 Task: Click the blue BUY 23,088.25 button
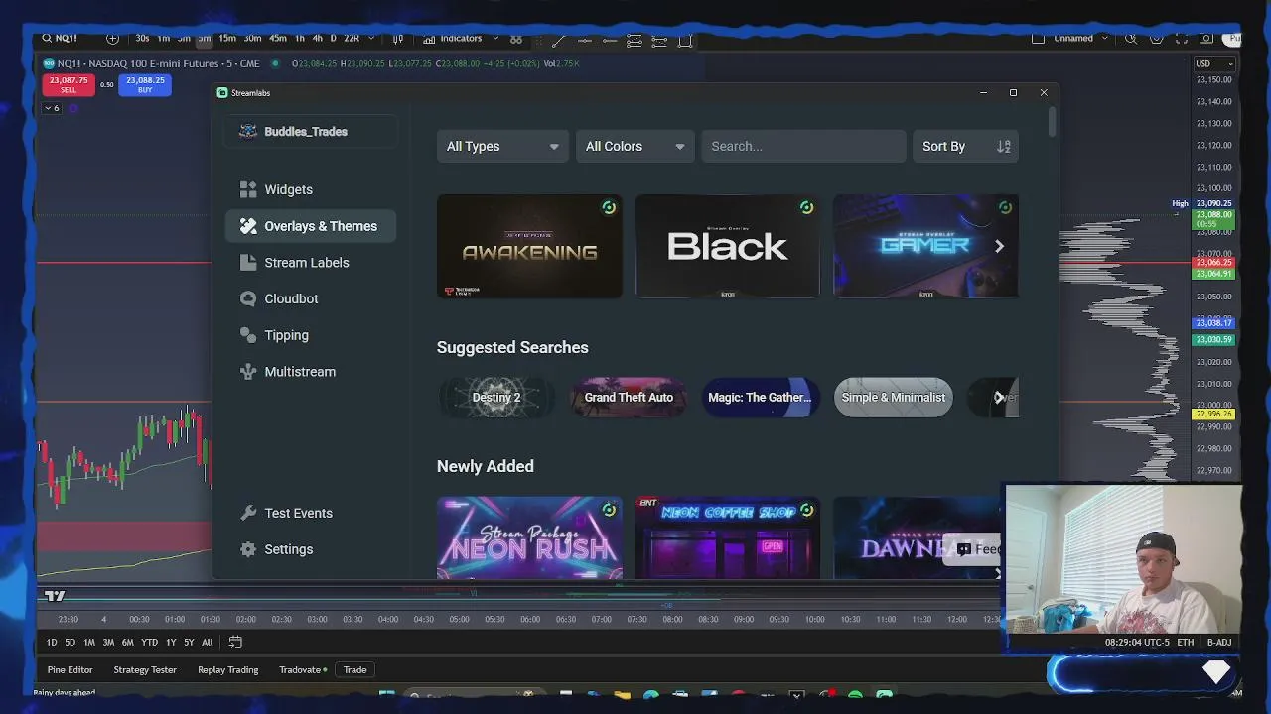145,85
